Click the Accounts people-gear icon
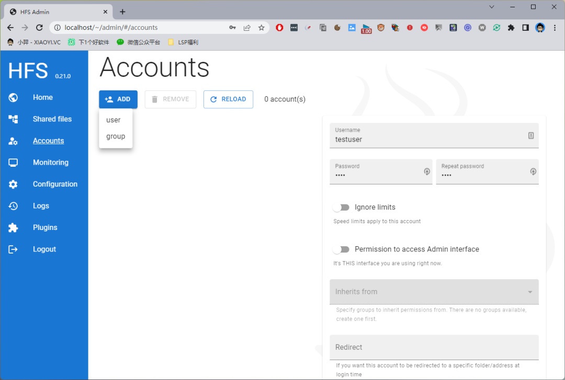The image size is (565, 380). pyautogui.click(x=13, y=141)
